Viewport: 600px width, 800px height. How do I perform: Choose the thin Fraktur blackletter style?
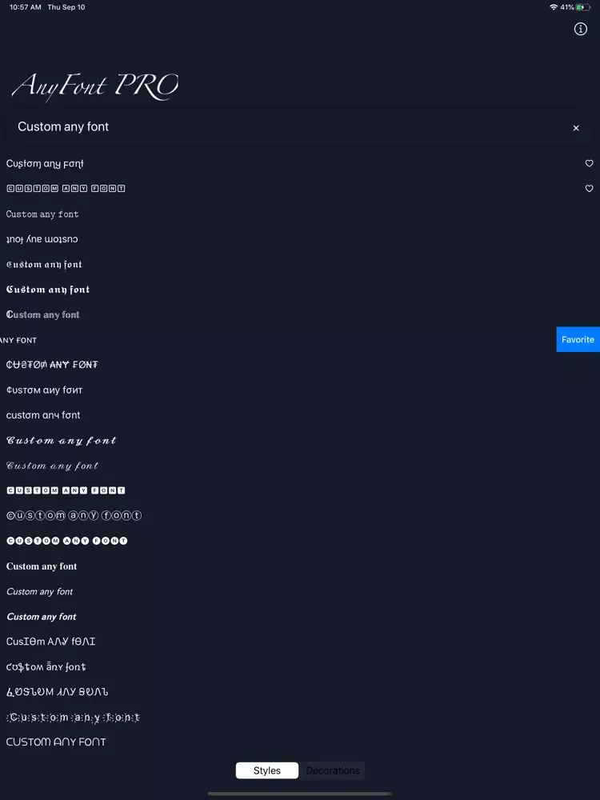pyautogui.click(x=44, y=264)
